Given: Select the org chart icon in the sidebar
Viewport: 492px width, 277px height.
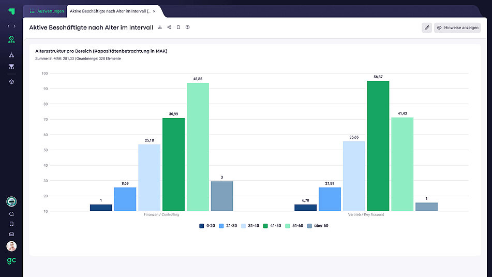Looking at the screenshot, I should (x=11, y=55).
